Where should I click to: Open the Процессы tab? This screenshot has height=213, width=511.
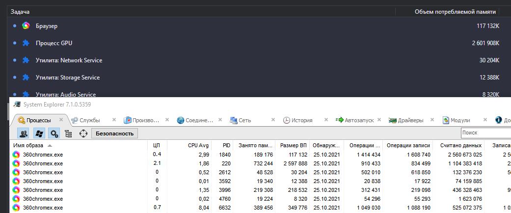pyautogui.click(x=38, y=120)
